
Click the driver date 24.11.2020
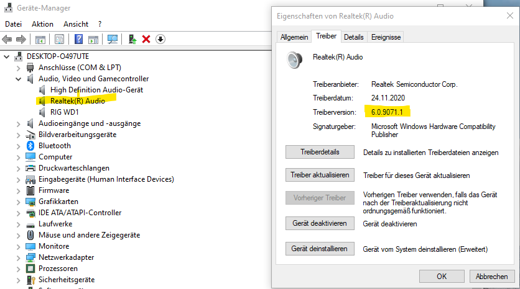click(388, 98)
